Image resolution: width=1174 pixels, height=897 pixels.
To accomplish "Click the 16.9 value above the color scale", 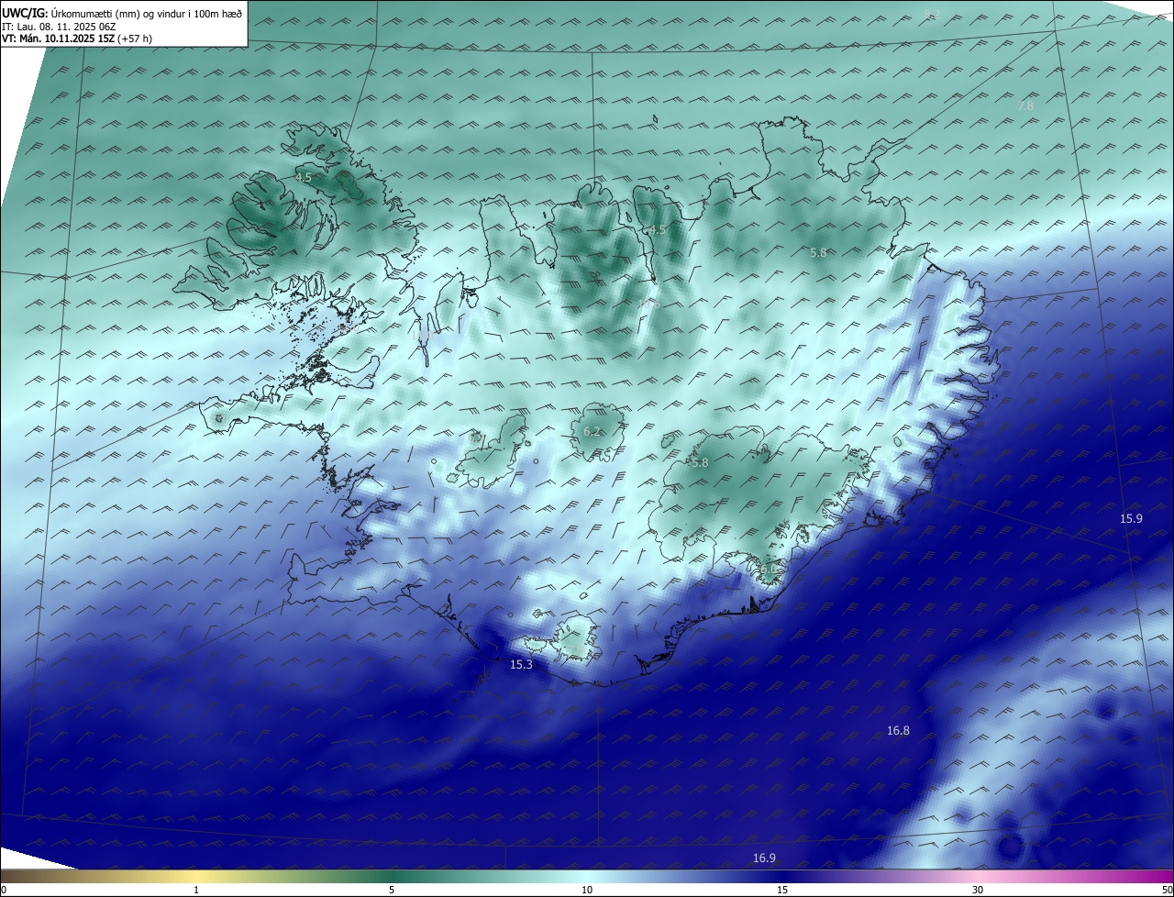I will 764,858.
